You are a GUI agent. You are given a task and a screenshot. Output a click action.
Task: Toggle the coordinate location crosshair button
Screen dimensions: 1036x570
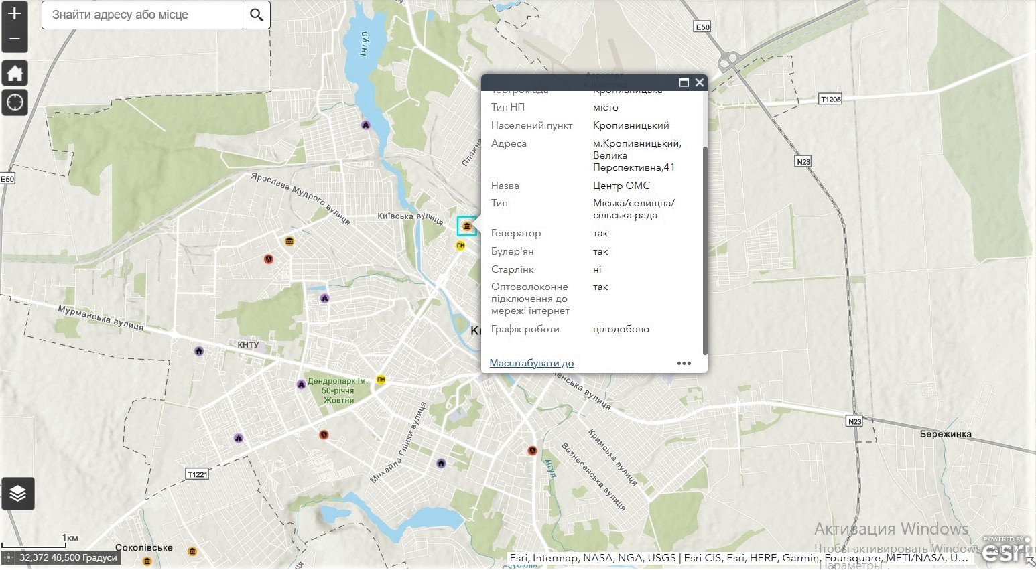[9, 557]
